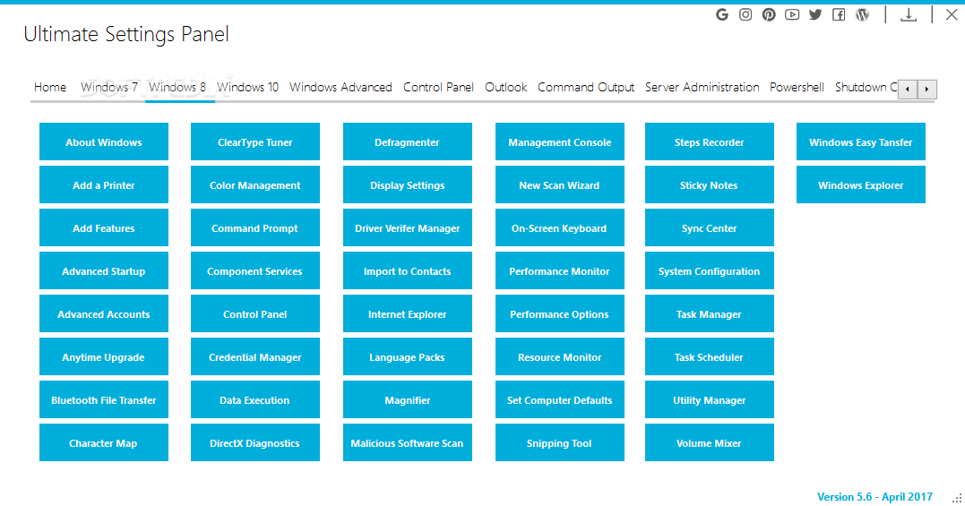Open the Windows 10 tab
The width and height of the screenshot is (965, 506).
tap(247, 87)
